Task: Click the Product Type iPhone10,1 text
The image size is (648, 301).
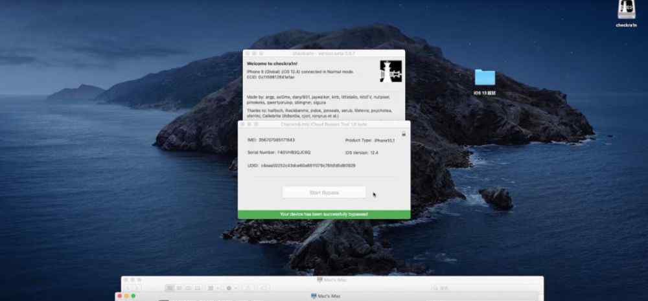Action: (x=370, y=140)
